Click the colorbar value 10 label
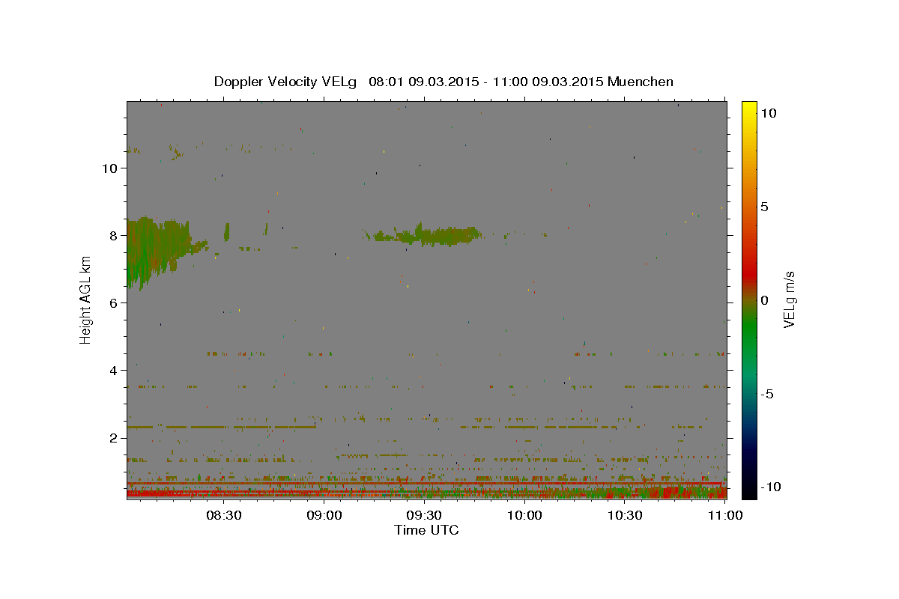Viewport: 899px width, 599px height. point(768,113)
